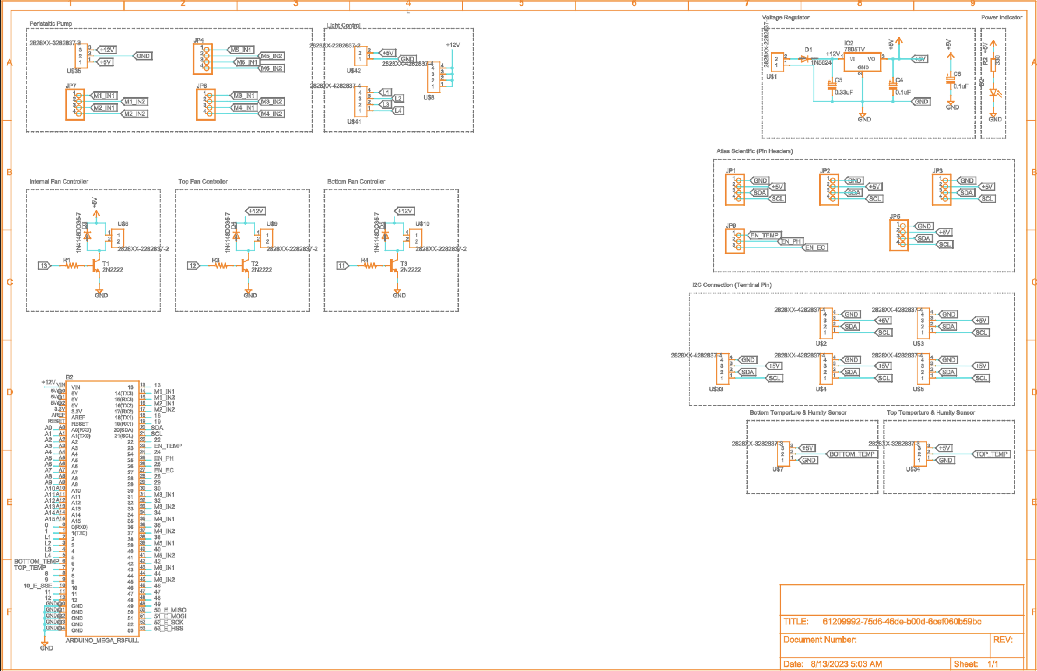Click resistor R3 in Top Fan Controller
Screen dimensions: 1037x671
221,266
